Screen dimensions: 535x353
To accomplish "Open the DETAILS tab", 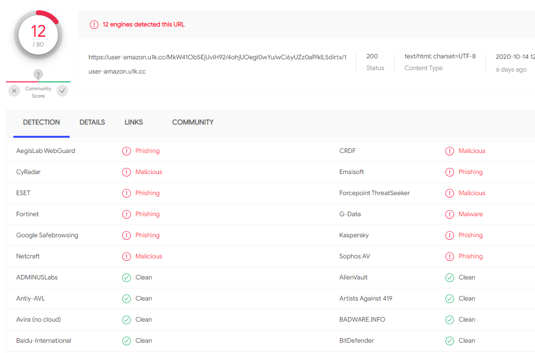I will (92, 123).
